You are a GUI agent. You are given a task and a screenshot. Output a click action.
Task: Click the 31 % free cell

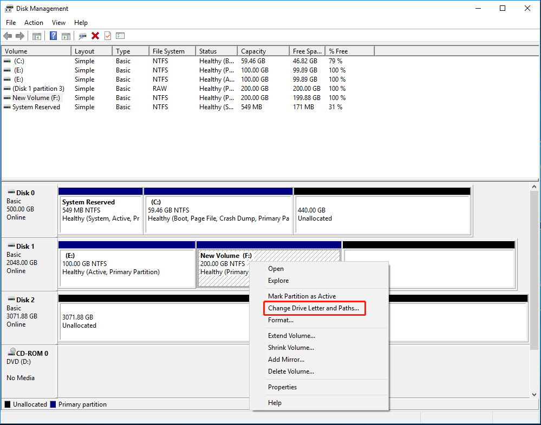coord(335,107)
